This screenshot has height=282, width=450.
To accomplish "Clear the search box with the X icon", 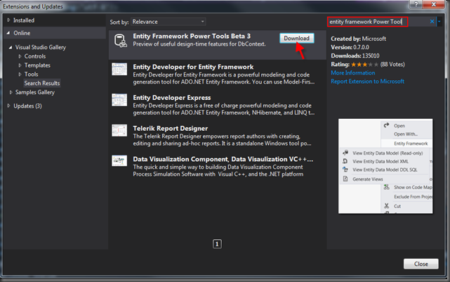I will (432, 22).
